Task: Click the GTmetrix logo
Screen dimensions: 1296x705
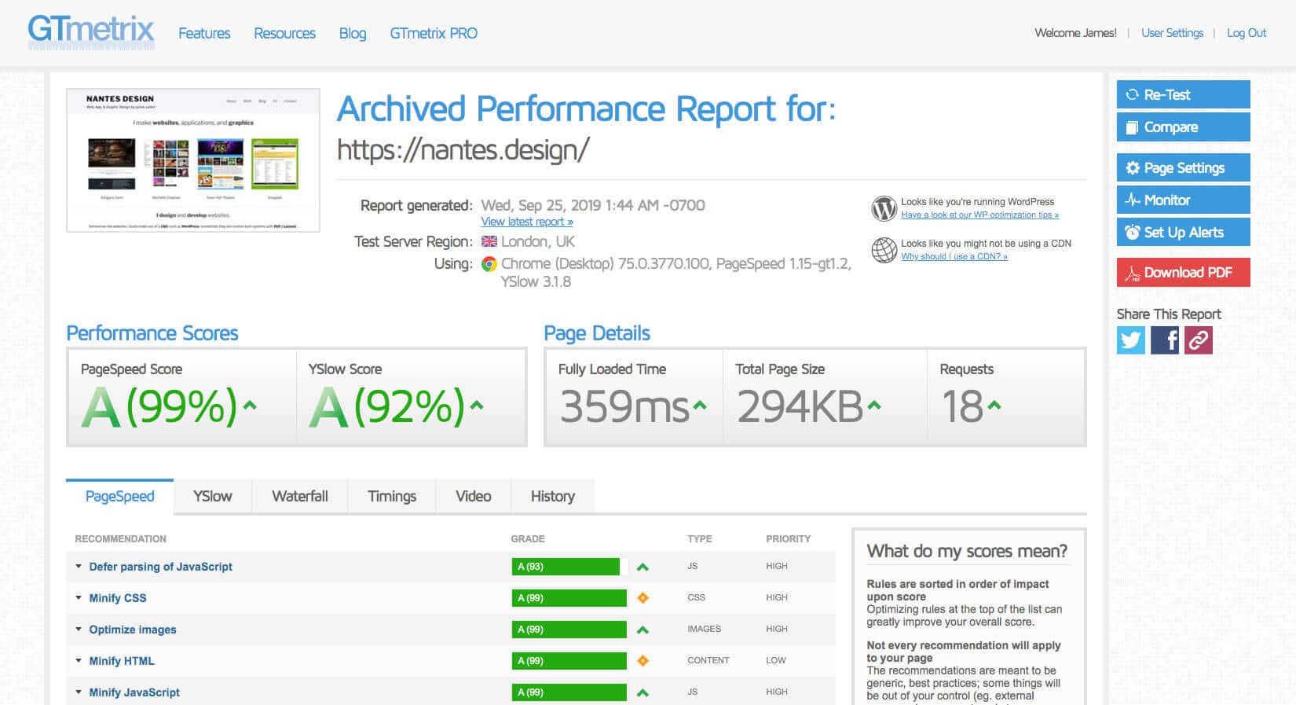Action: [x=91, y=31]
